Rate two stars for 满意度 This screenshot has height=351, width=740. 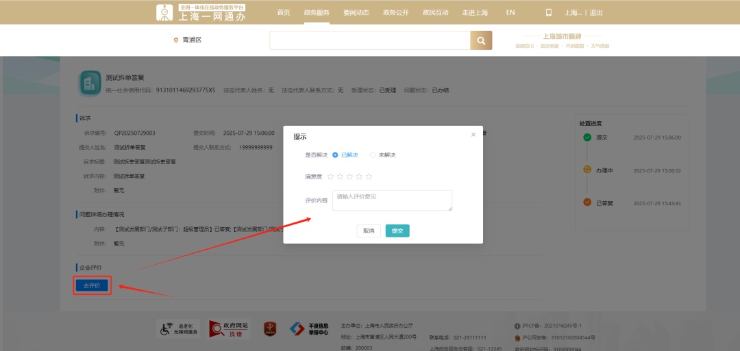pos(340,177)
